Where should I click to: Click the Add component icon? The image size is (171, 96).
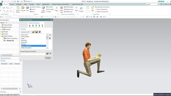point(92,8)
